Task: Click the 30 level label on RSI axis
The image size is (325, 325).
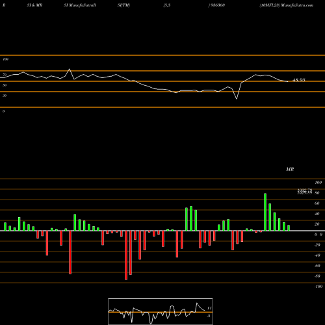Action: coord(5,96)
